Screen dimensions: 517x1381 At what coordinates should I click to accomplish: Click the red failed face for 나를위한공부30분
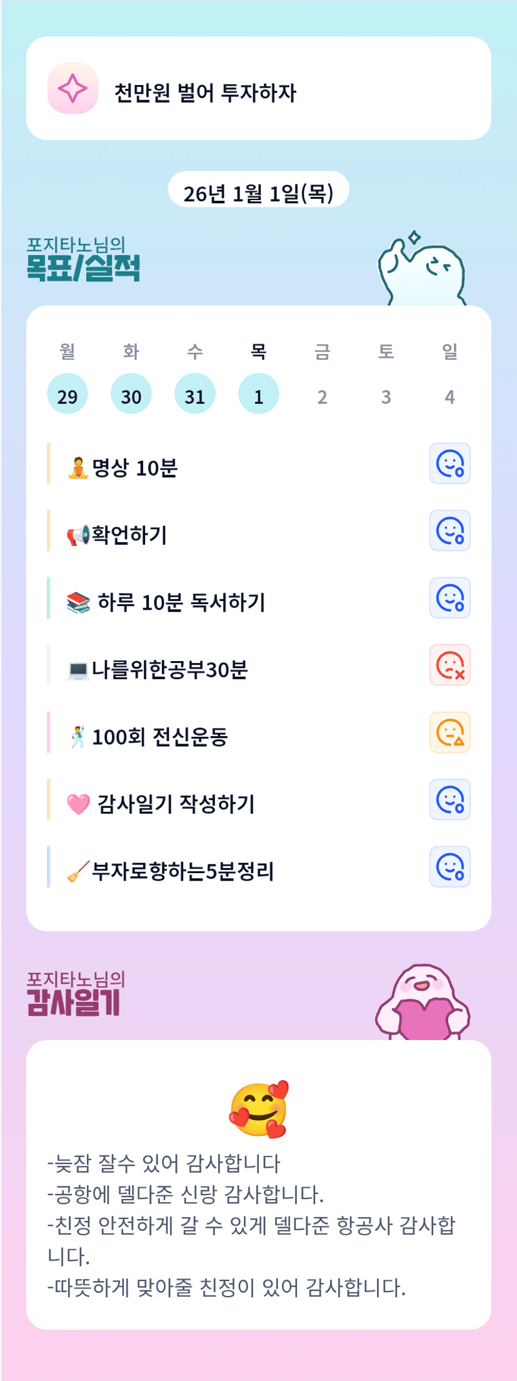click(449, 665)
